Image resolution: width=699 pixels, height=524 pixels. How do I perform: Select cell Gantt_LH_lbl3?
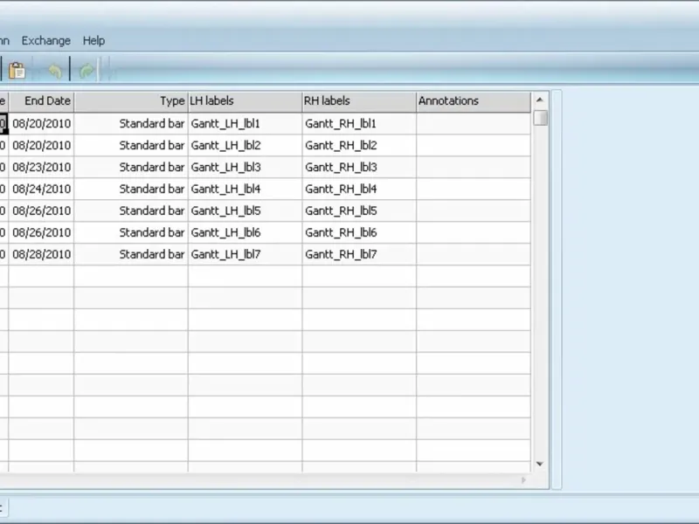pyautogui.click(x=246, y=167)
